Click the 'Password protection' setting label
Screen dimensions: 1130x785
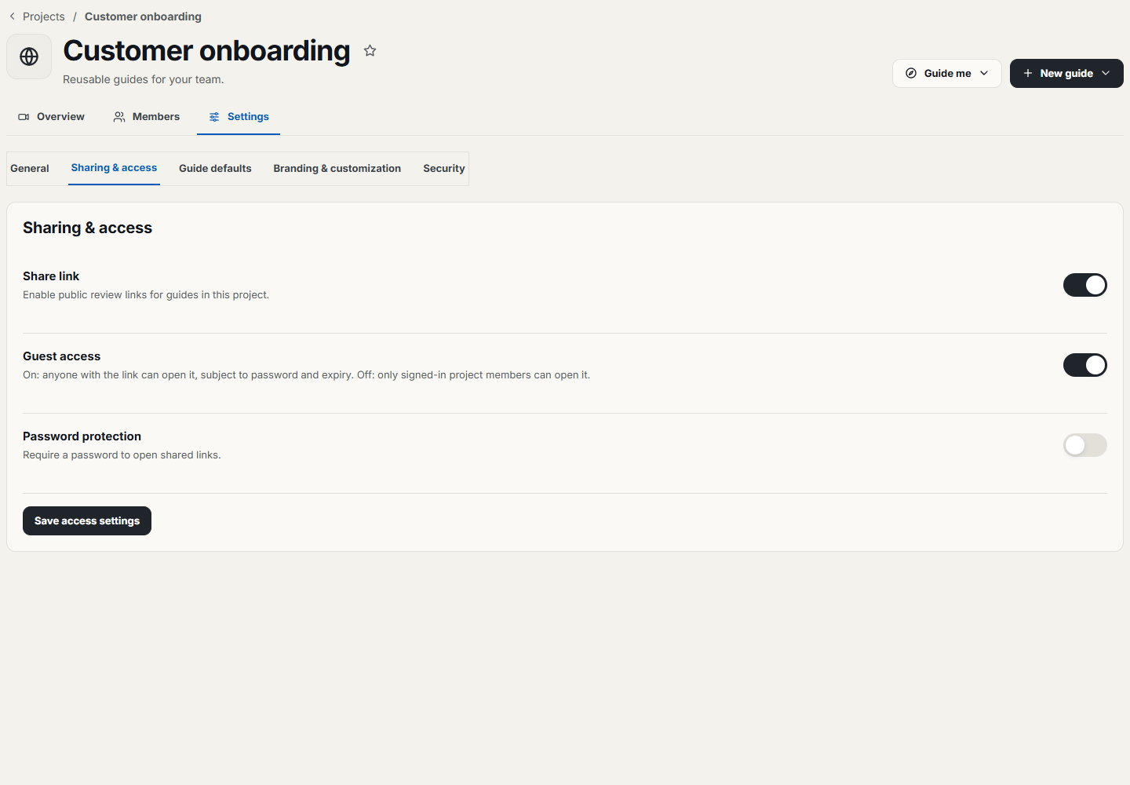pos(82,436)
